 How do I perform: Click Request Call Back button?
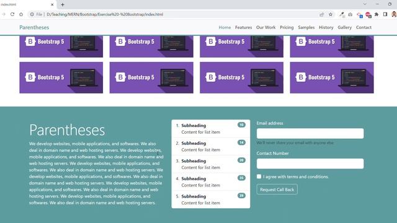tap(277, 190)
